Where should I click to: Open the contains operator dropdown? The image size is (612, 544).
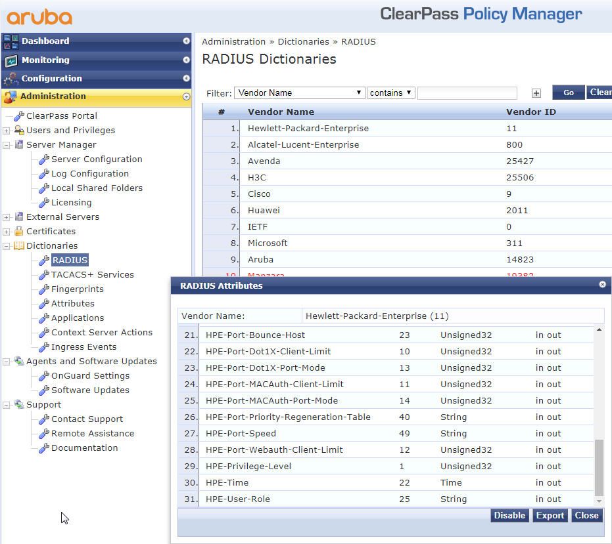click(x=390, y=93)
